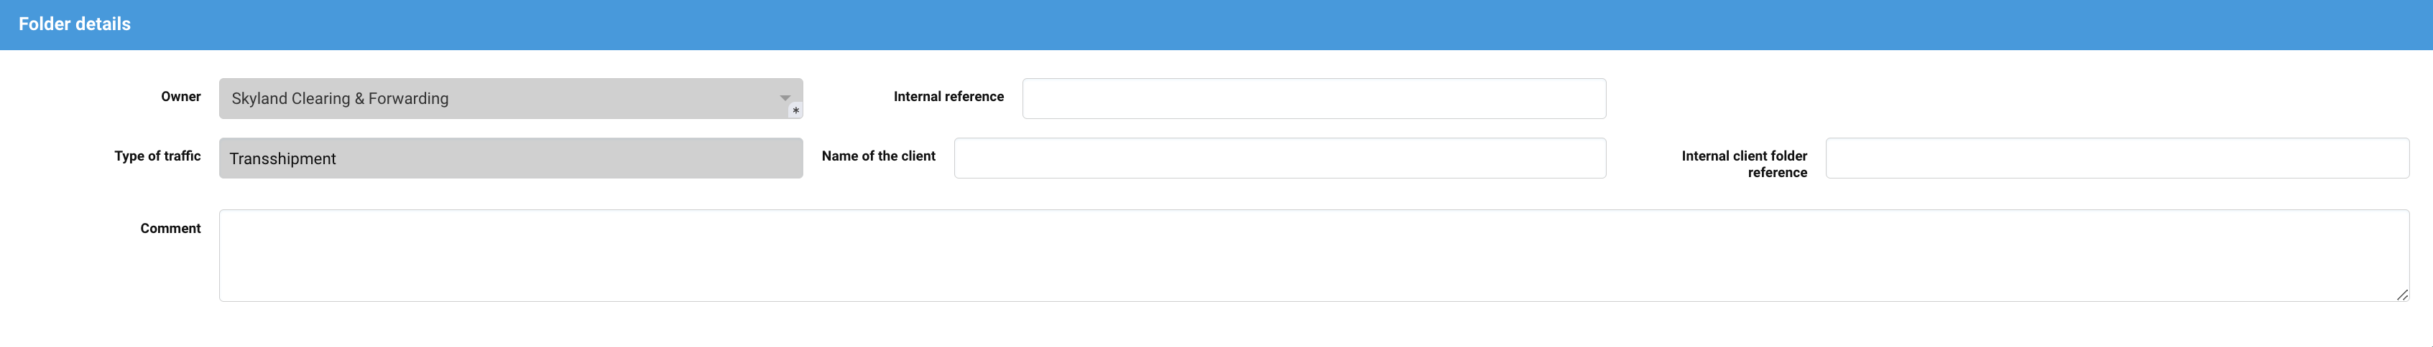This screenshot has width=2433, height=347.
Task: Click the Folder details header title
Action: [75, 24]
